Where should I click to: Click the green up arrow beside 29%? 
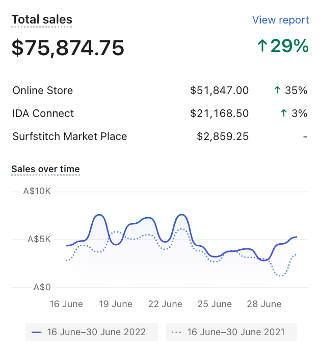coord(262,46)
